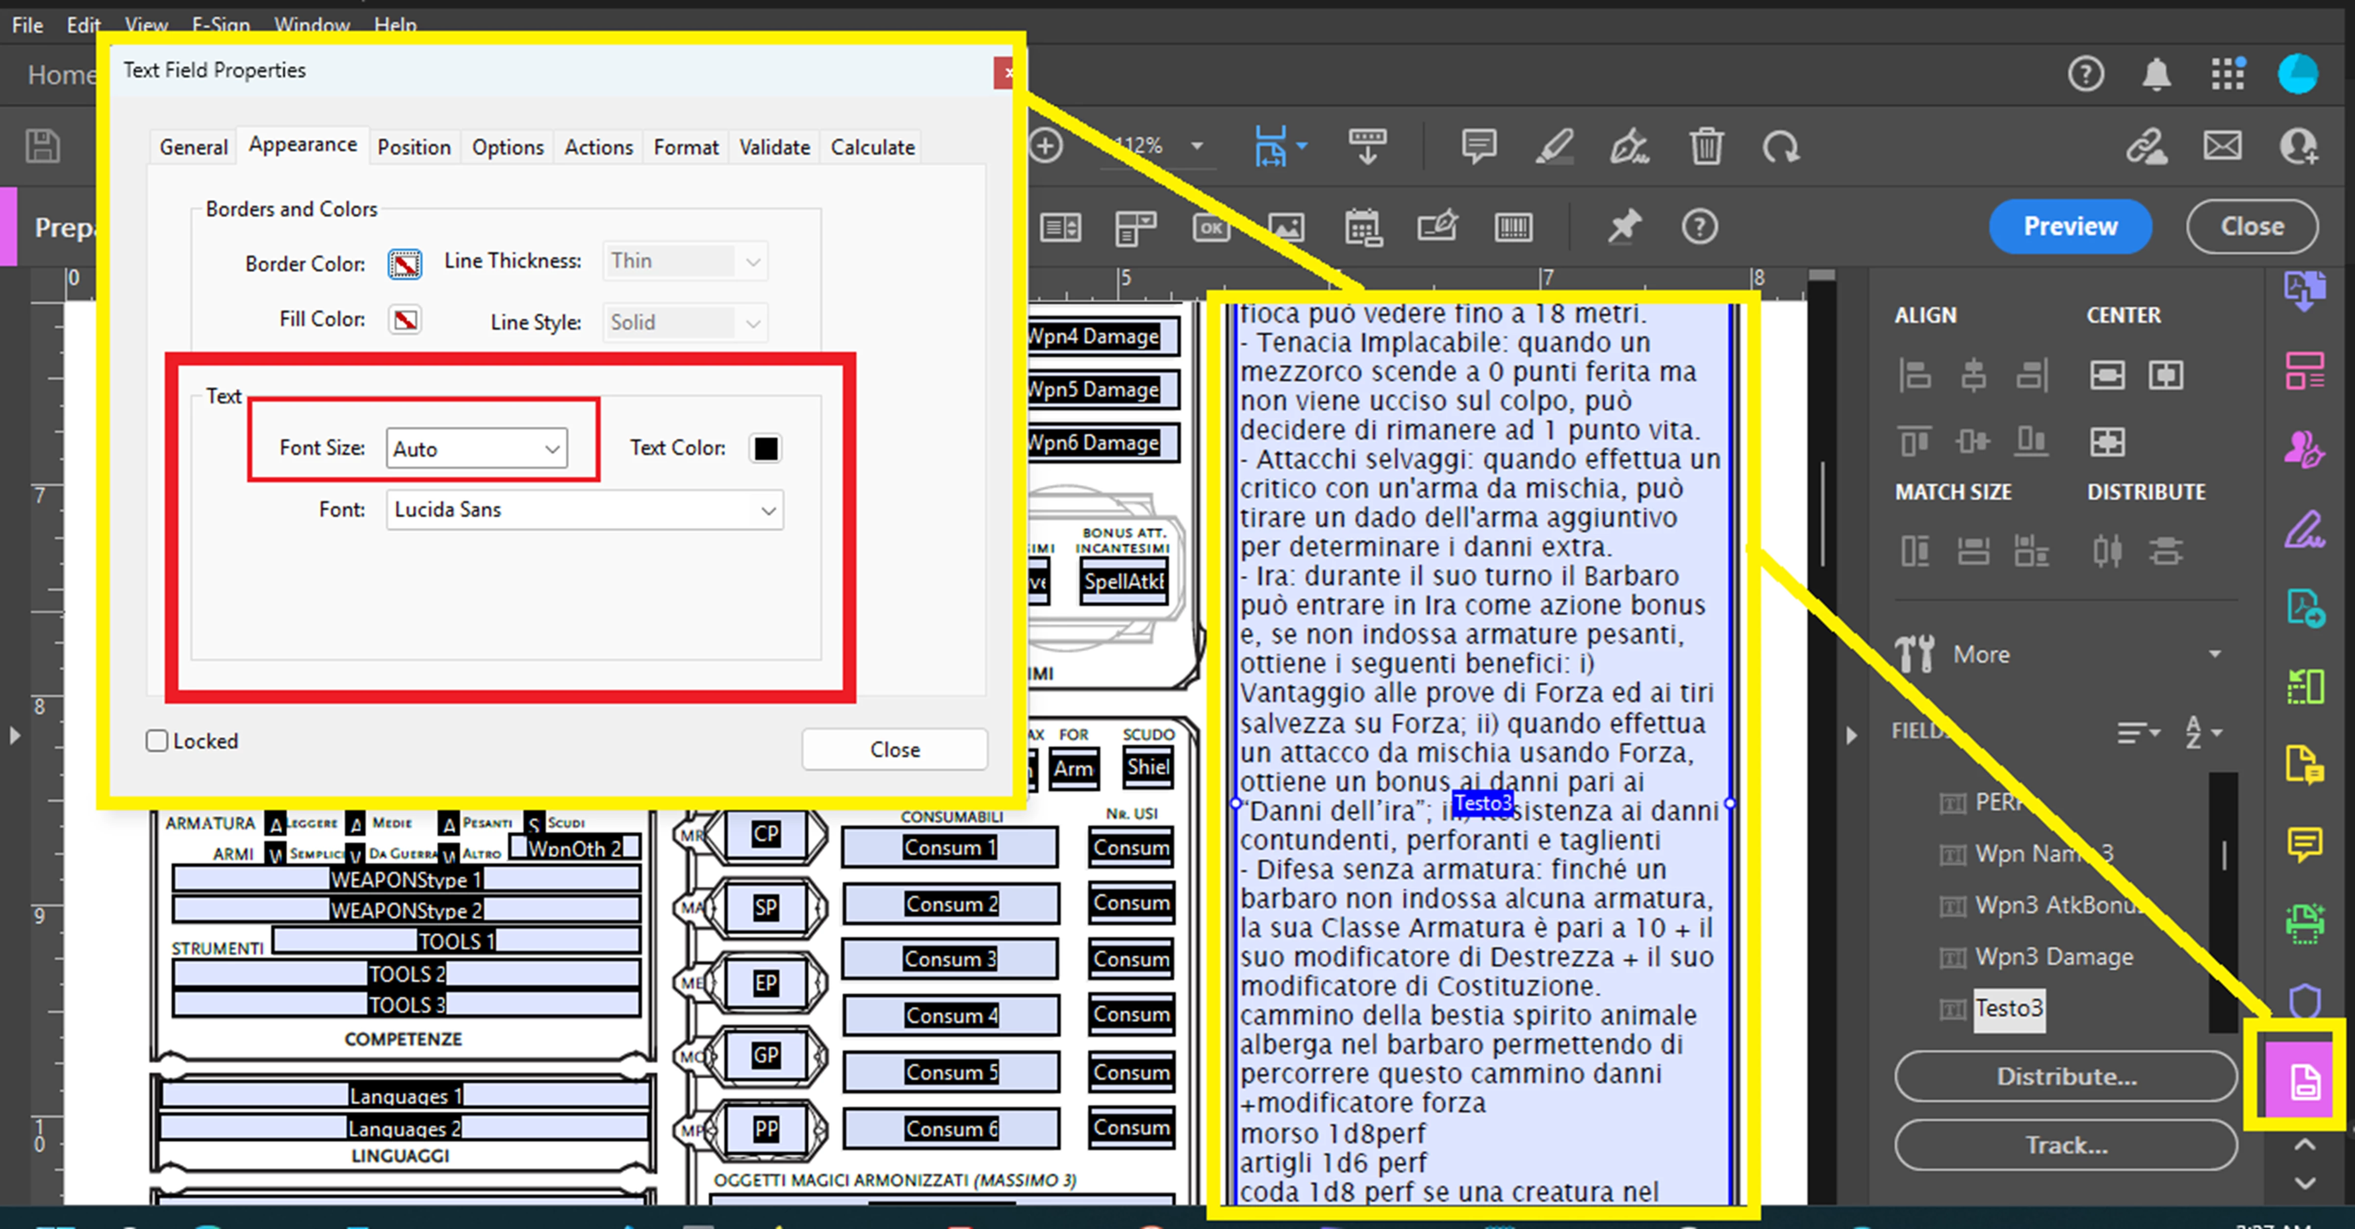Click the Distribute... button
2355x1229 pixels.
click(x=2066, y=1076)
